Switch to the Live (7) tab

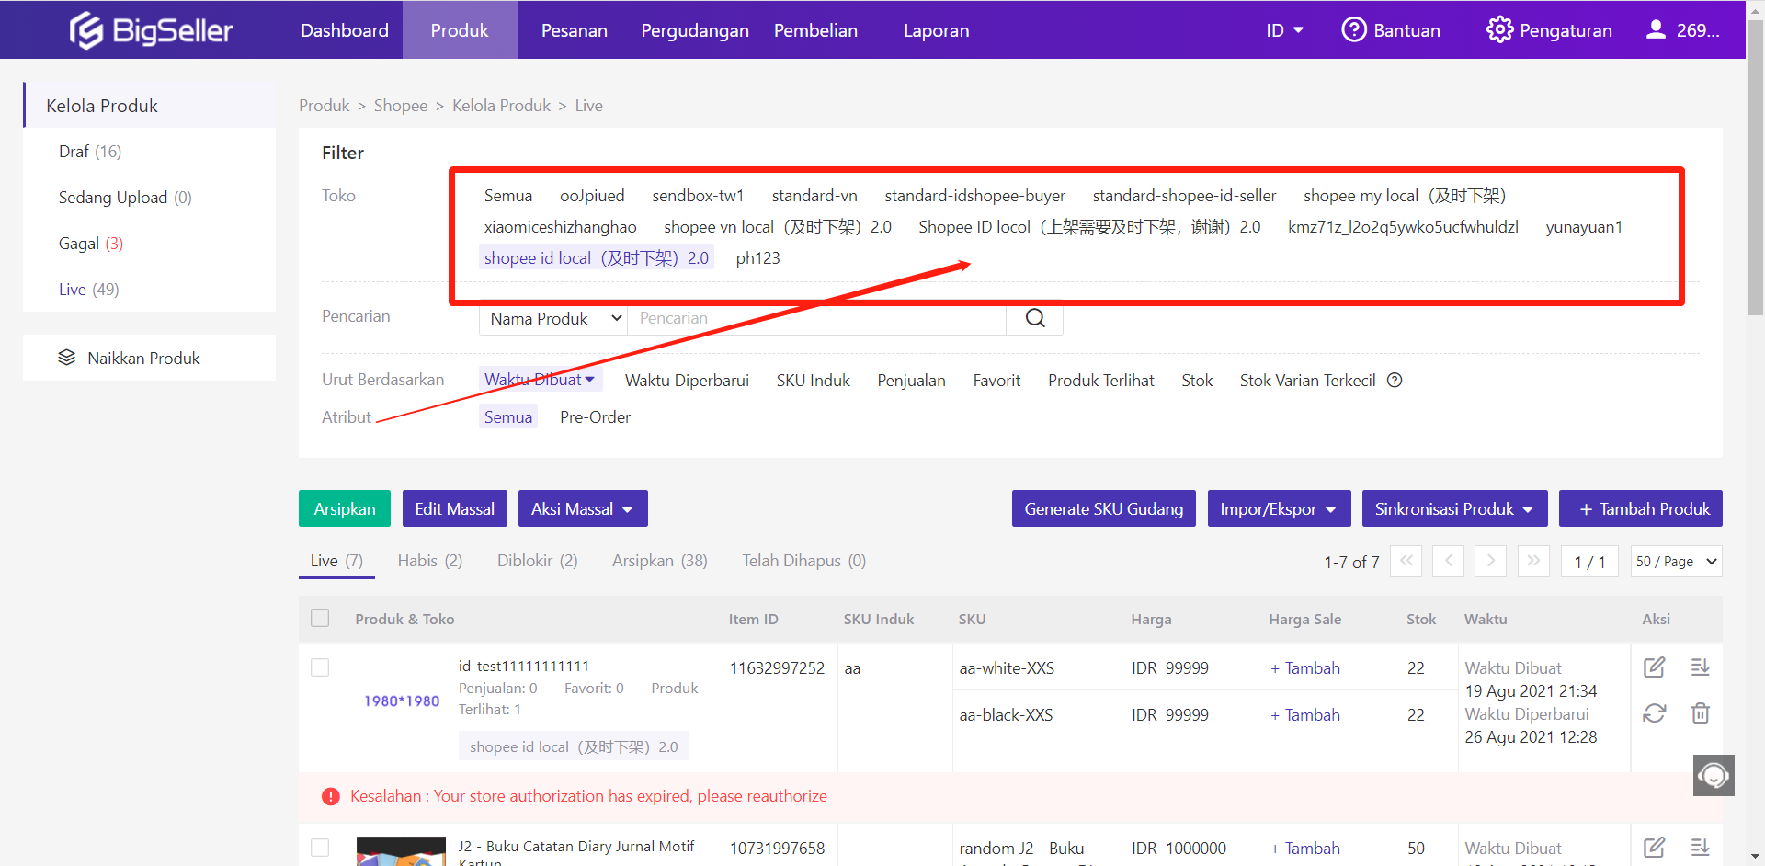point(336,561)
